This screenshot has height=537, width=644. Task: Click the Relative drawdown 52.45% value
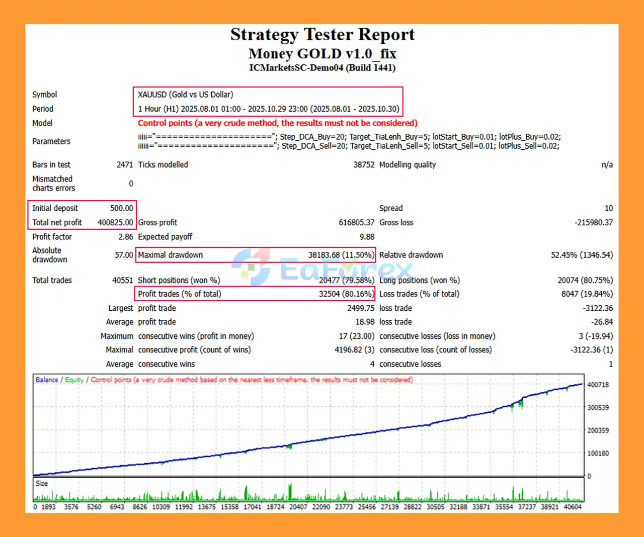[582, 255]
